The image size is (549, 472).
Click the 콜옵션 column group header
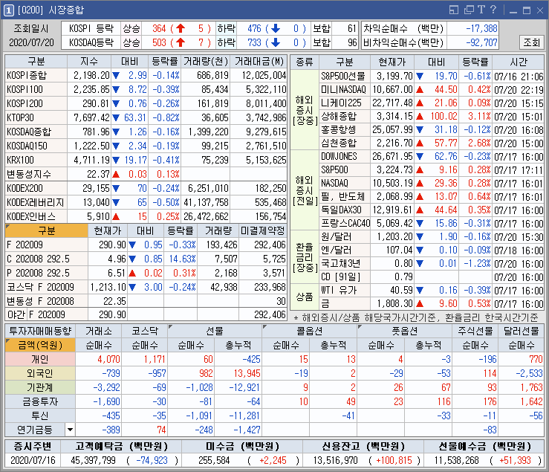tap(310, 331)
